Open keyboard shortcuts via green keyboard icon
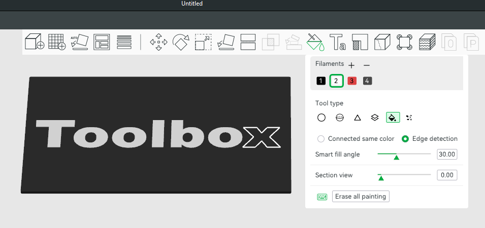Viewport: 485px width, 228px height. 322,197
